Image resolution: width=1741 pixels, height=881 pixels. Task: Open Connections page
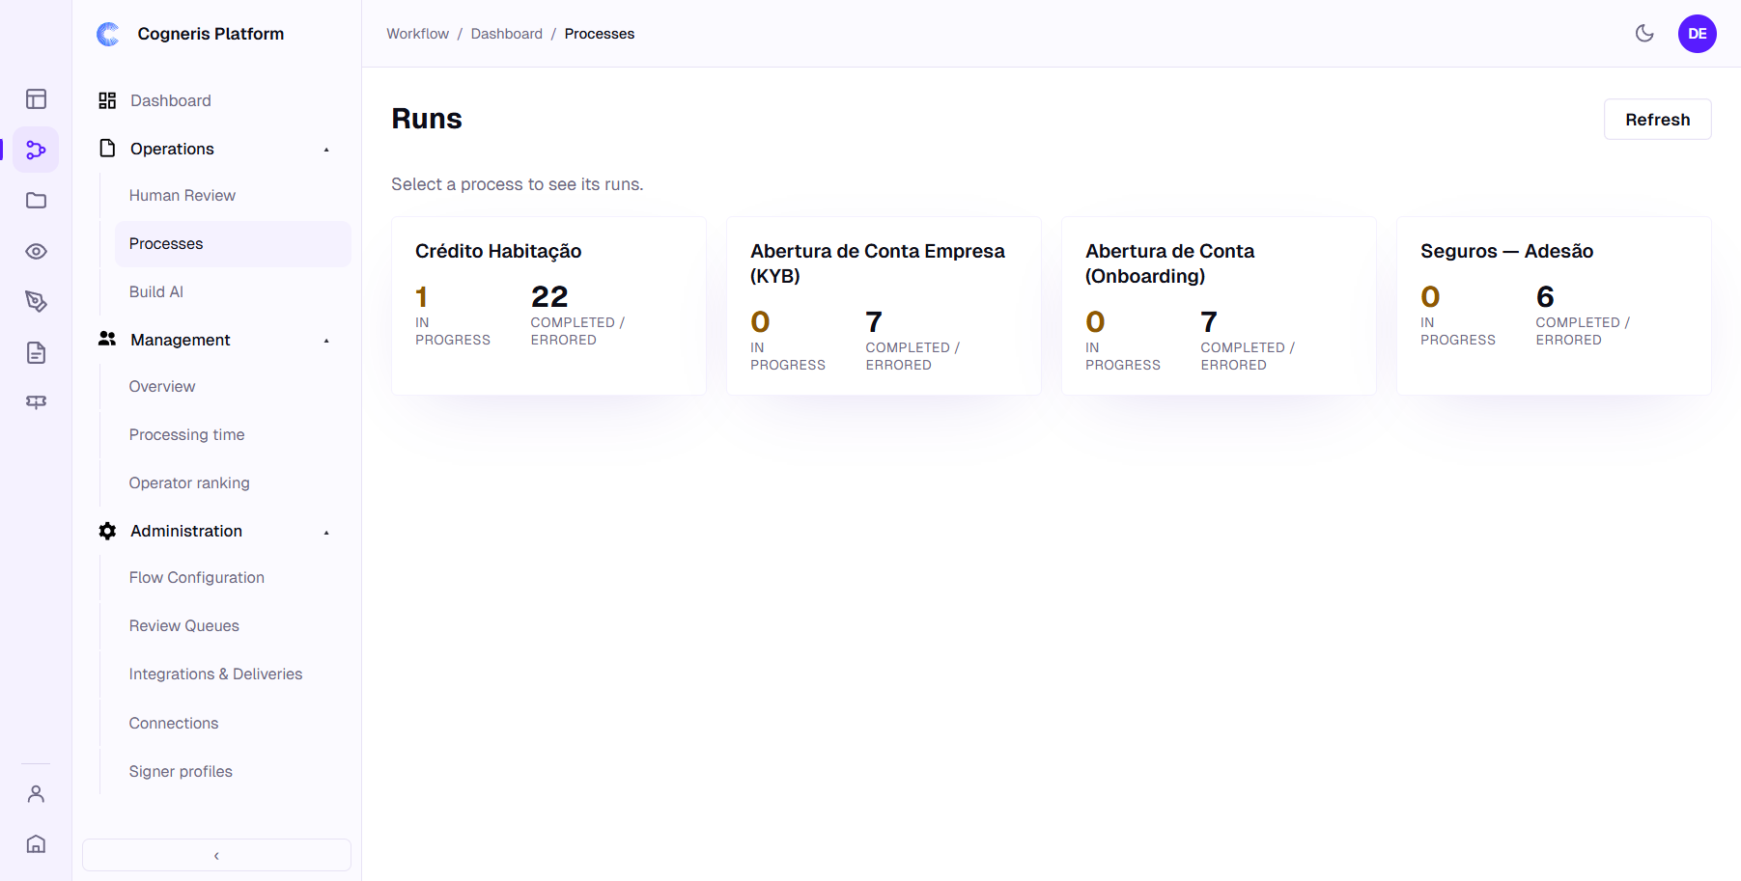tap(233, 723)
